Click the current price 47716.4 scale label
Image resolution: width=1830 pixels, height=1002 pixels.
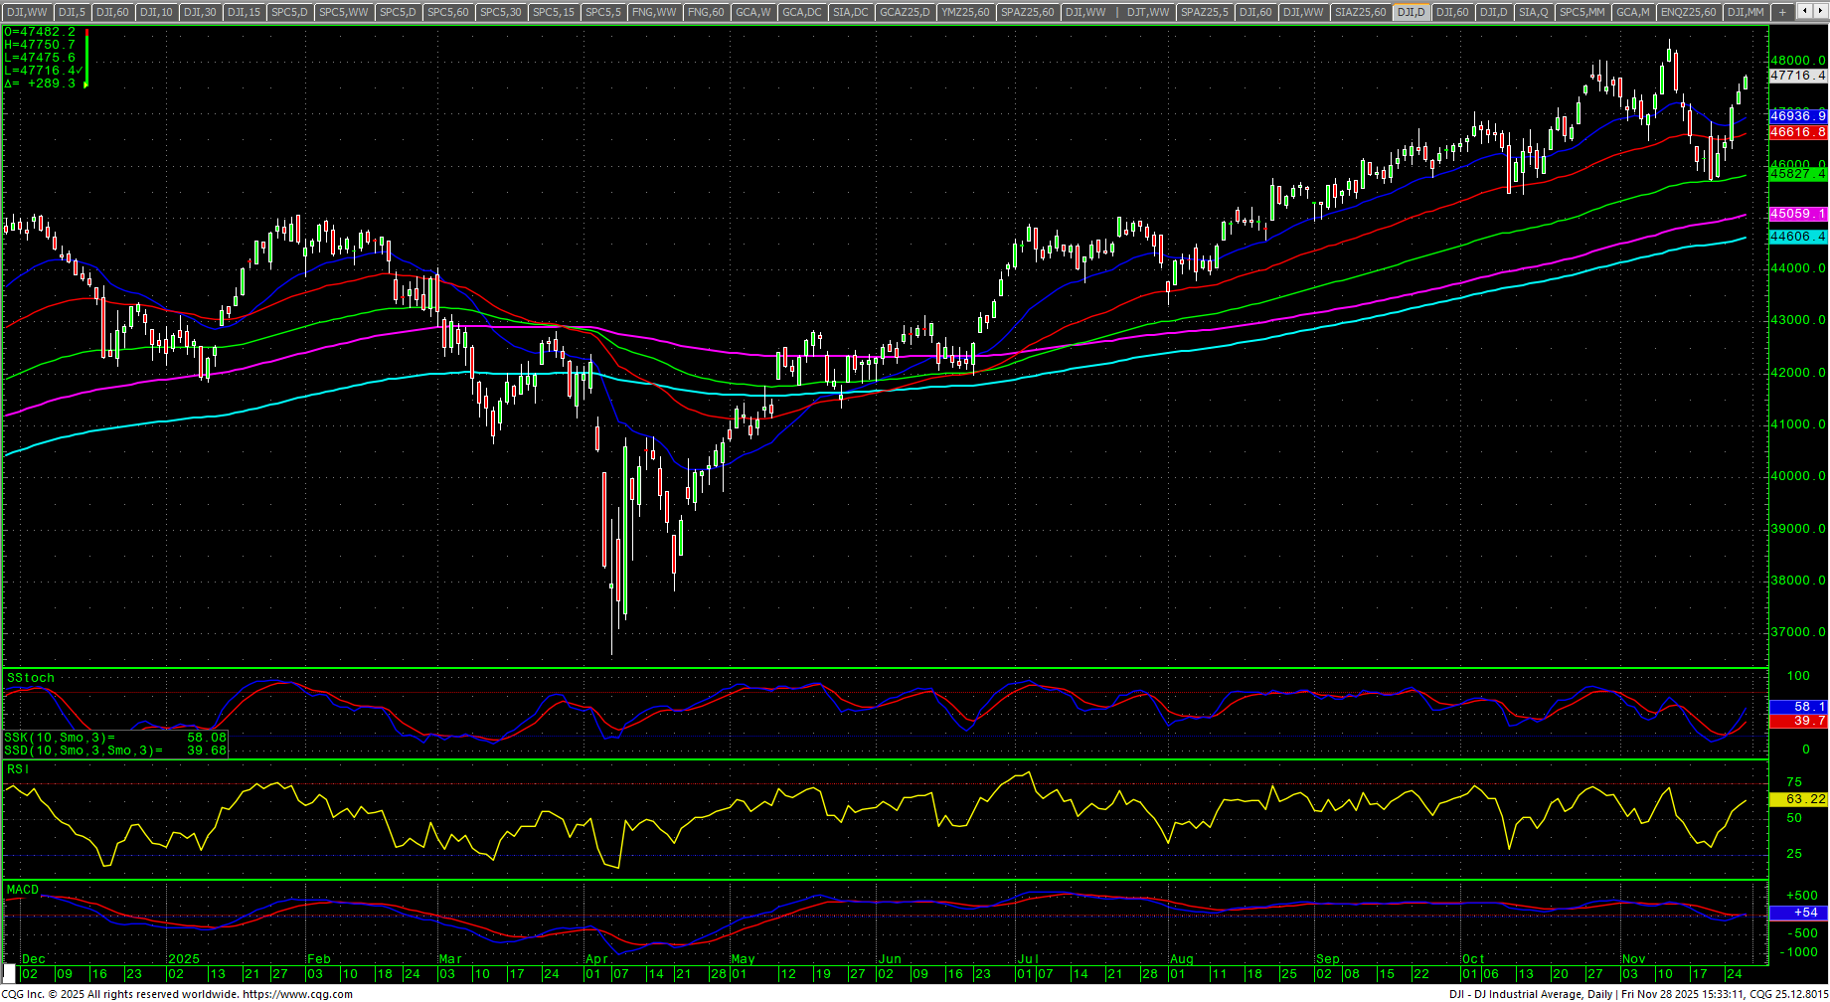[1797, 76]
